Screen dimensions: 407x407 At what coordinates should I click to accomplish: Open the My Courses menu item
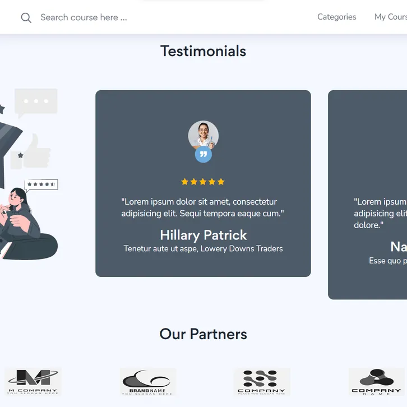point(391,17)
